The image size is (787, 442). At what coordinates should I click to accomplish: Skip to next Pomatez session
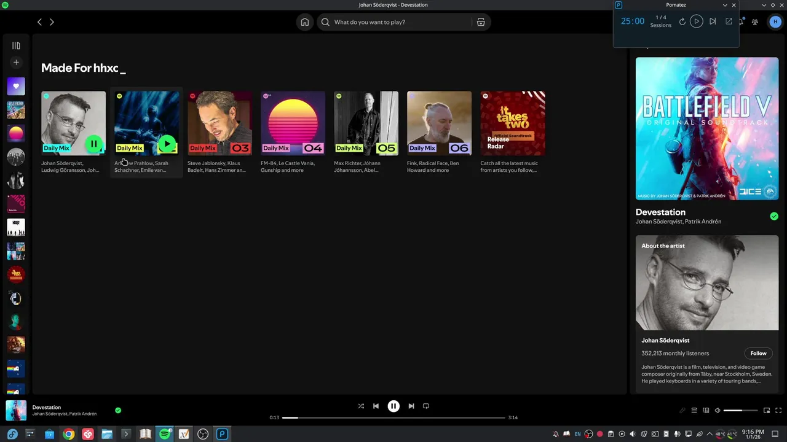pyautogui.click(x=712, y=21)
